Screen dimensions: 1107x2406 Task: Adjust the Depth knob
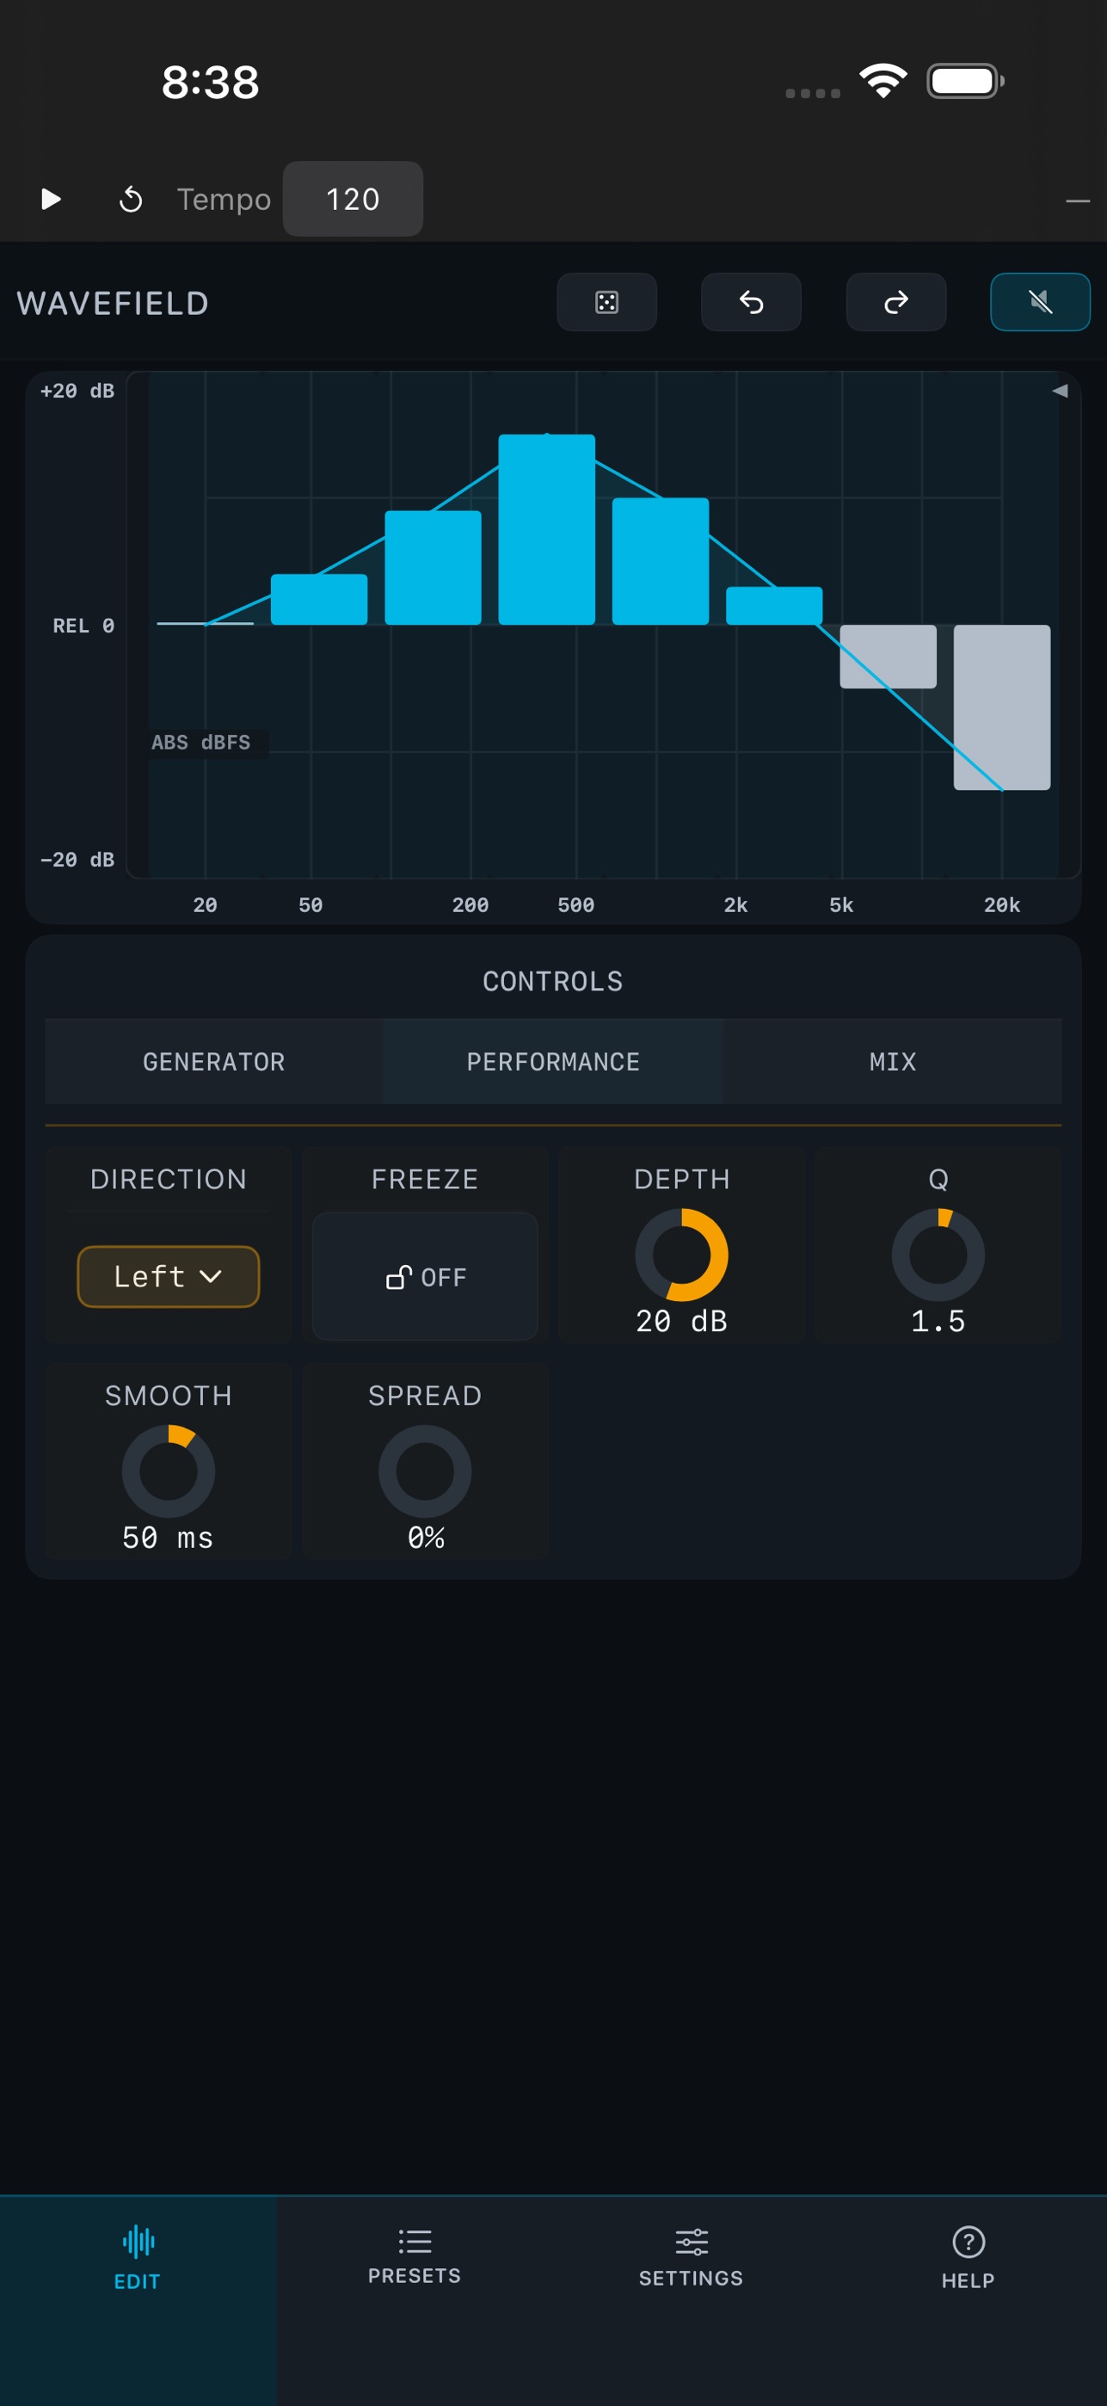point(681,1255)
